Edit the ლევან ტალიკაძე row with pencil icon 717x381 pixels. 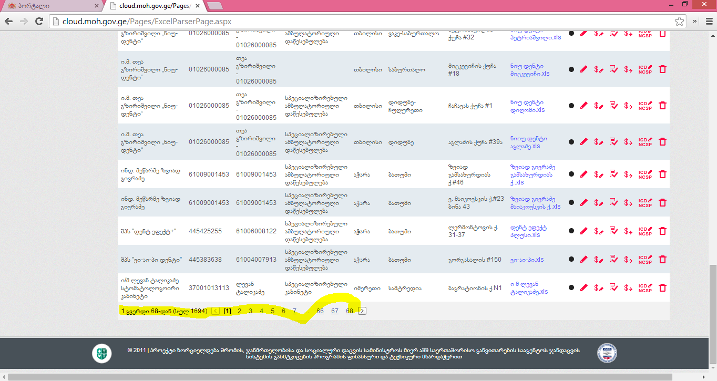point(583,288)
